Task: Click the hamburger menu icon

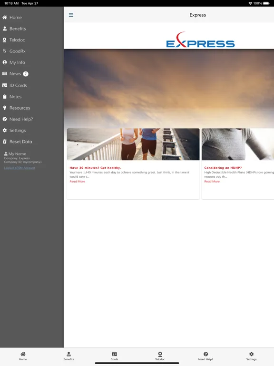Action: (71, 15)
